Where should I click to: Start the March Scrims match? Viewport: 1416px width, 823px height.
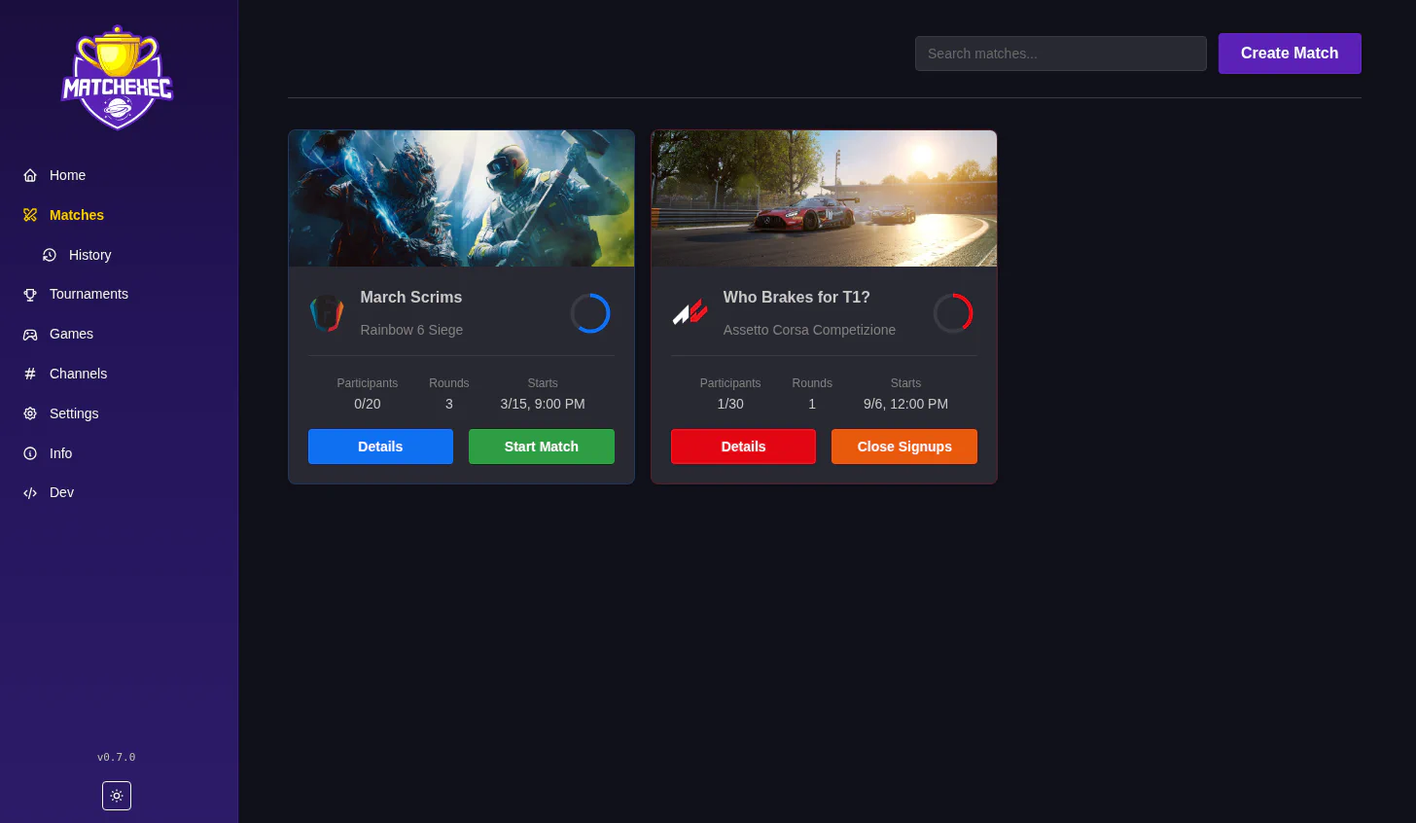click(541, 447)
